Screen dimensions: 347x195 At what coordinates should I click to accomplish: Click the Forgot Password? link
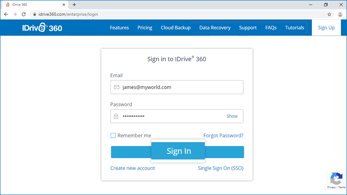223,136
